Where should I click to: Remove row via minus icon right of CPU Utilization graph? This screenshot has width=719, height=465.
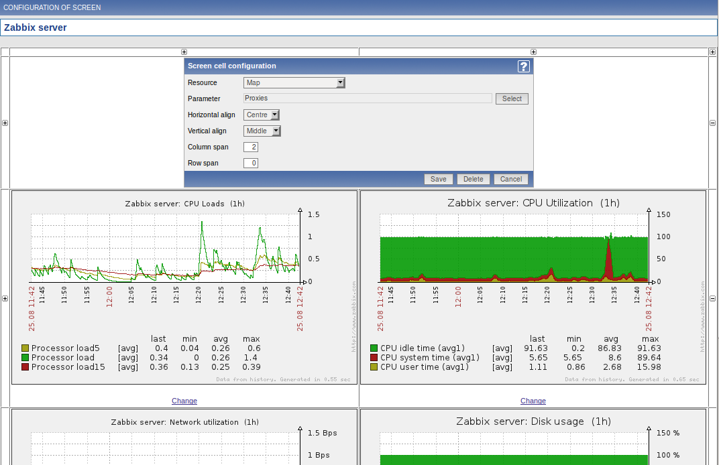pyautogui.click(x=712, y=298)
